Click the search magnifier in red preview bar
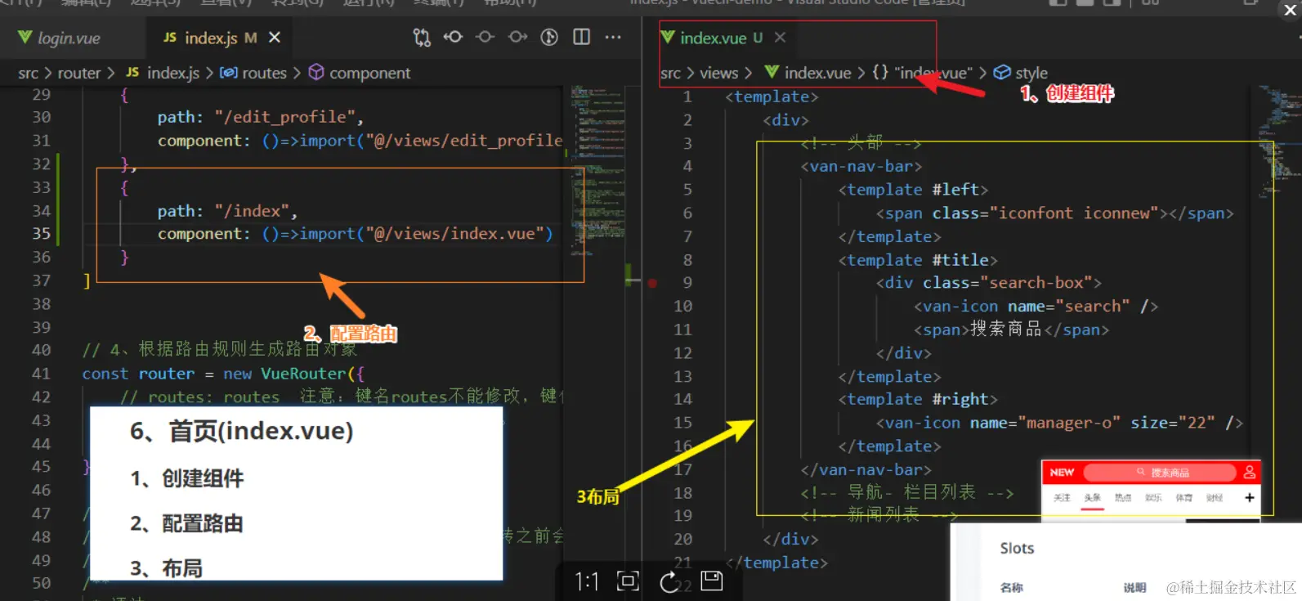This screenshot has height=601, width=1302. (x=1141, y=472)
